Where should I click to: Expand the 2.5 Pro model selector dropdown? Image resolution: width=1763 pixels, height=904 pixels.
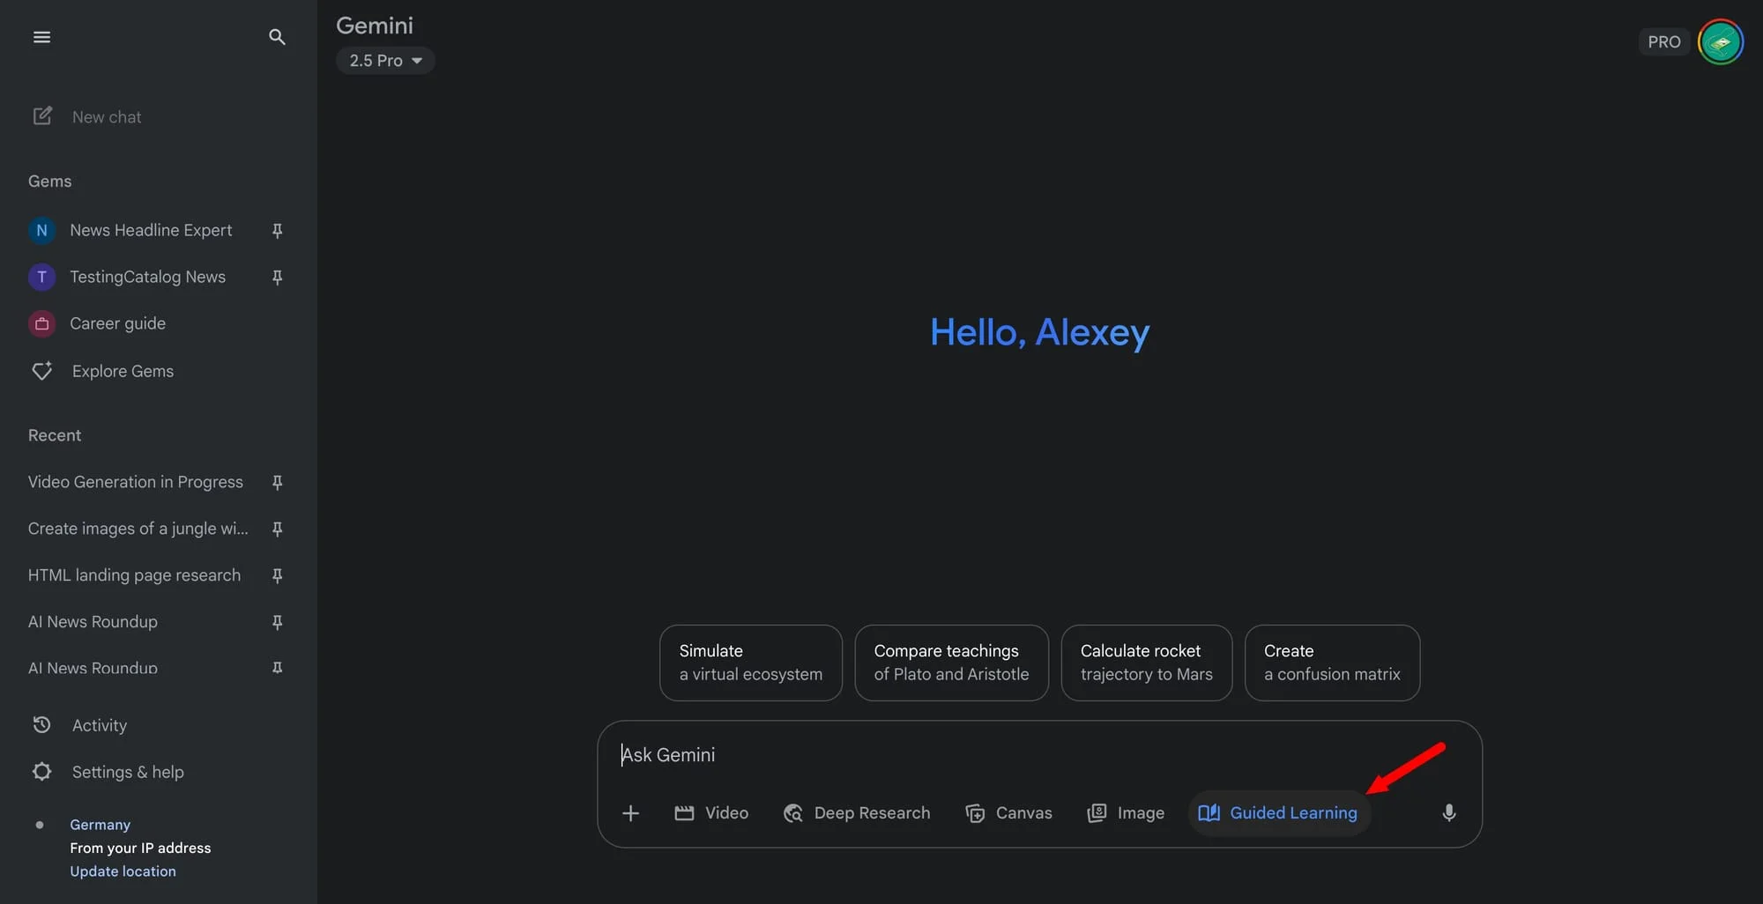(385, 61)
